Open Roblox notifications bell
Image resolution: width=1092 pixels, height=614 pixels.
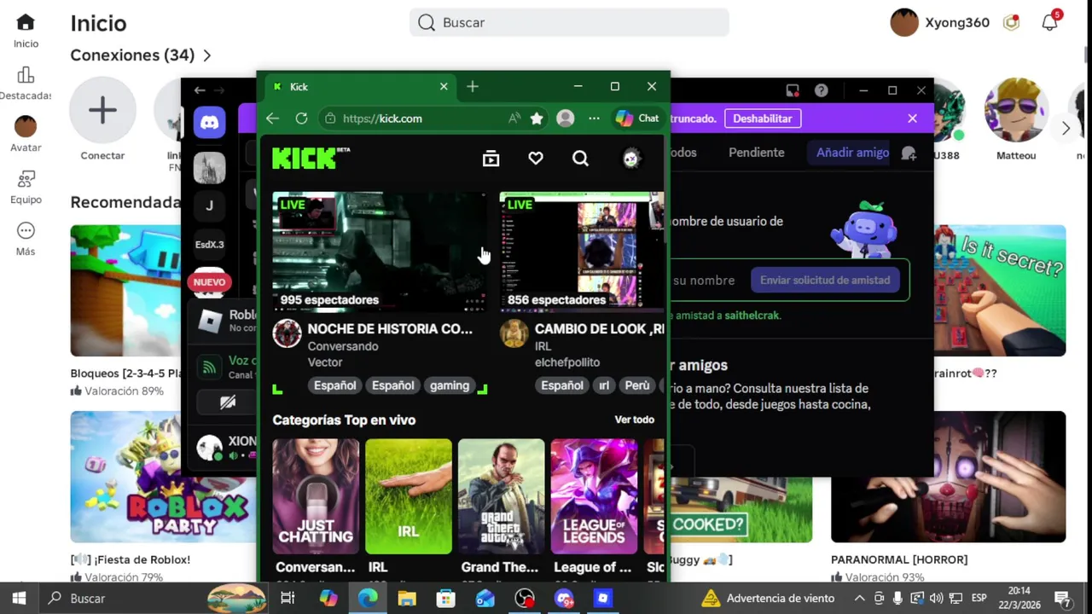point(1050,23)
